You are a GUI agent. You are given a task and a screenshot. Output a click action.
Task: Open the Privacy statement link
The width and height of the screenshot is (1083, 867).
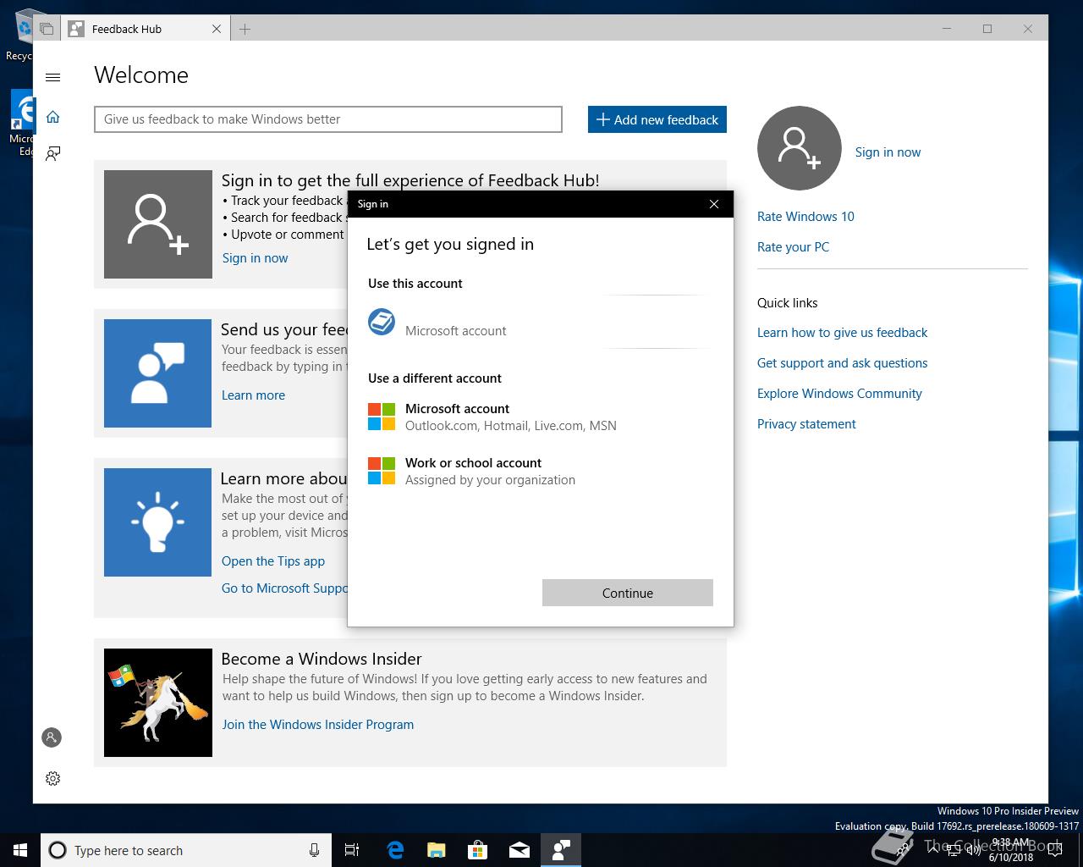point(806,424)
